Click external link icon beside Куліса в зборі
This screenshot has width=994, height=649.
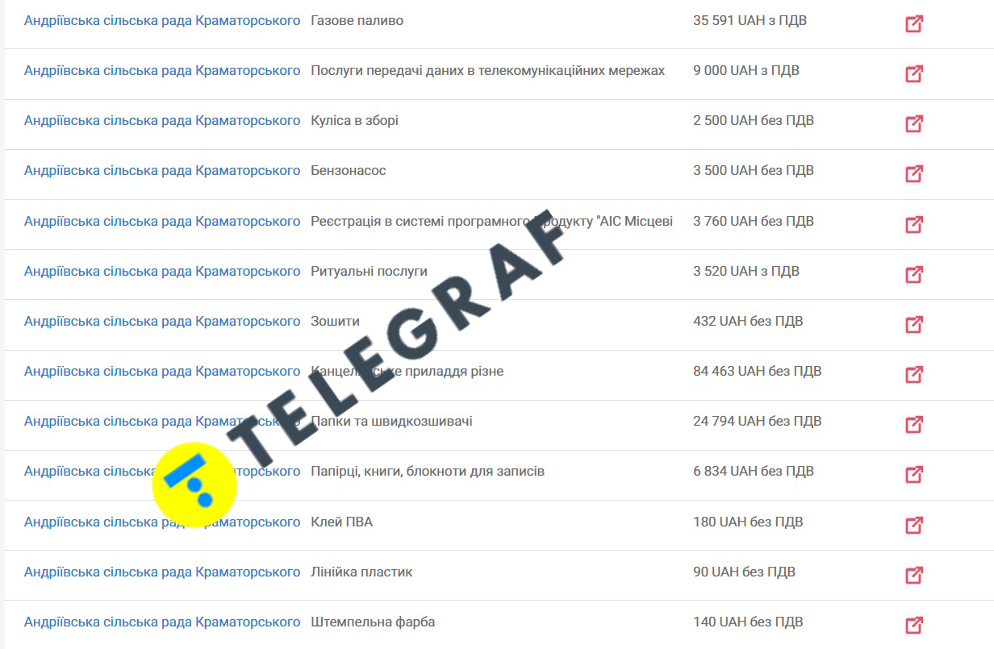point(913,124)
